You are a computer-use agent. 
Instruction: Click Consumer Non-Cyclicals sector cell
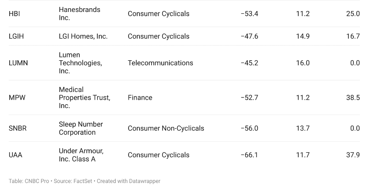pyautogui.click(x=166, y=128)
